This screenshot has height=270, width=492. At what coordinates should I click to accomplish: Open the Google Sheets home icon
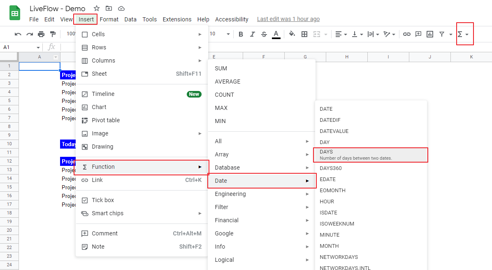(x=14, y=13)
